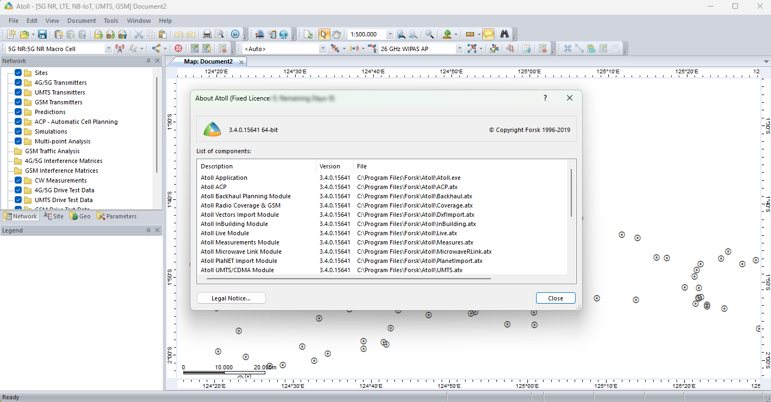The width and height of the screenshot is (771, 402).
Task: Close the About Atoll dialog with Close button
Action: [556, 298]
